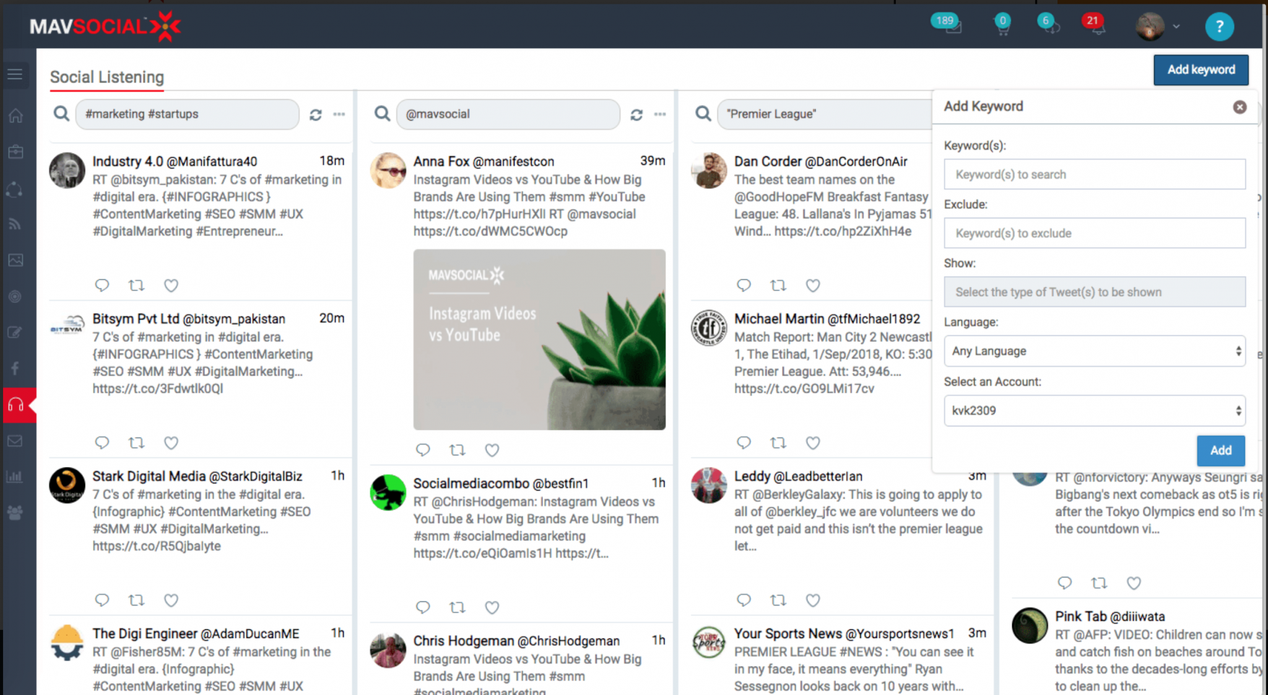Viewport: 1268px width, 695px height.
Task: Like the Industry 4.0 tweet
Action: (x=171, y=286)
